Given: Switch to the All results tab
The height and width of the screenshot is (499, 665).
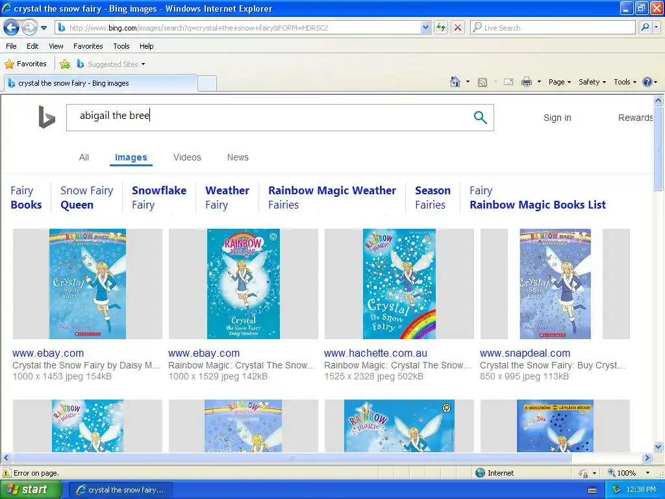Looking at the screenshot, I should pos(84,157).
